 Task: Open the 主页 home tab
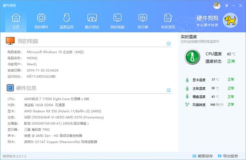click(16, 21)
